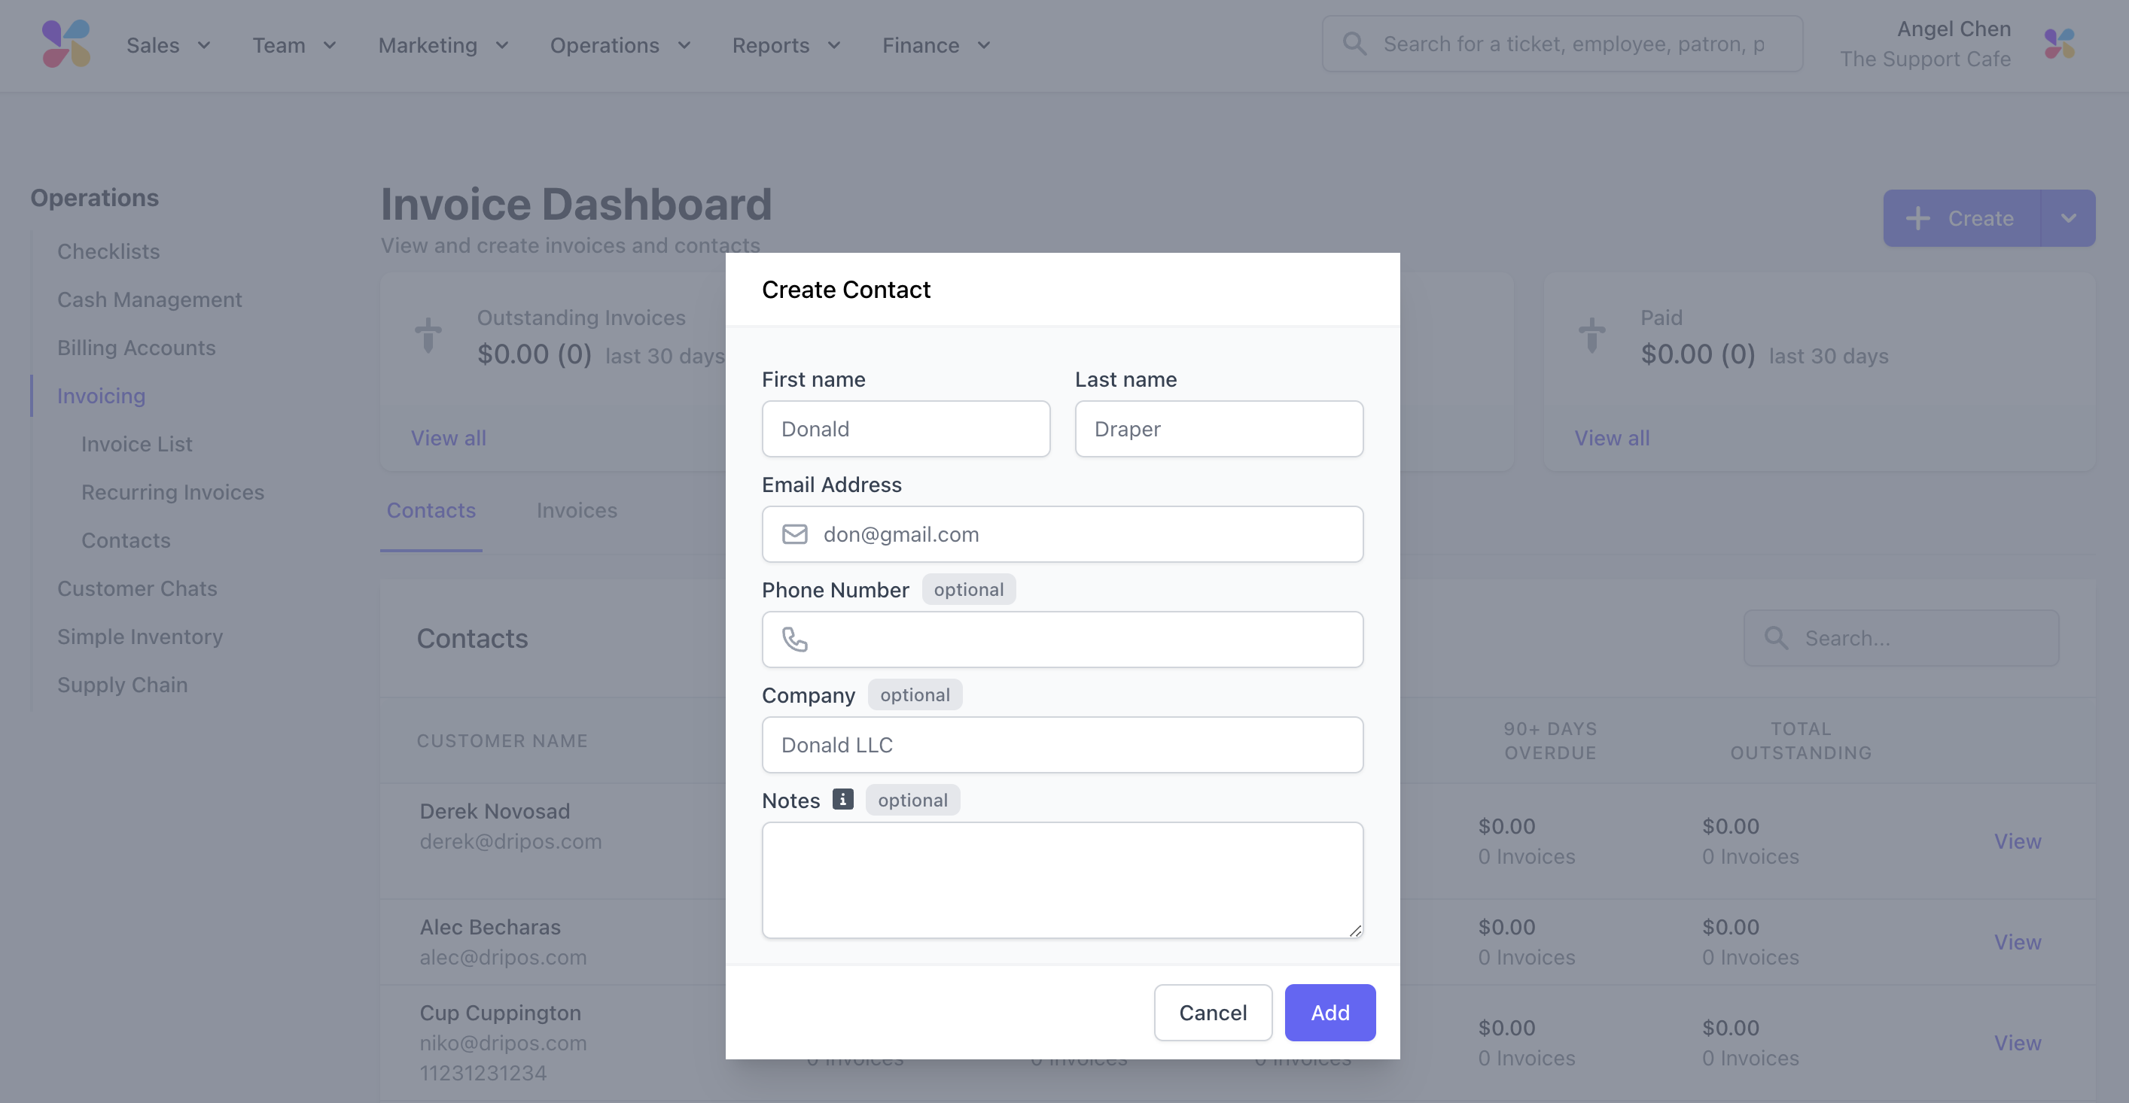Open Cash Management in the sidebar
Viewport: 2129px width, 1103px height.
tap(150, 299)
